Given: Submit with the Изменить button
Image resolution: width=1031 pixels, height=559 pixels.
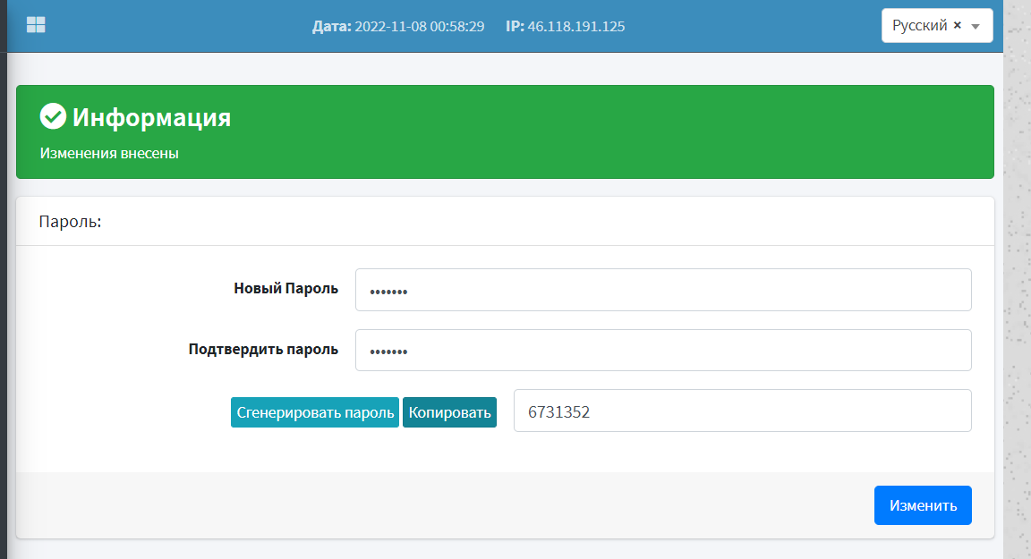Looking at the screenshot, I should tap(923, 505).
